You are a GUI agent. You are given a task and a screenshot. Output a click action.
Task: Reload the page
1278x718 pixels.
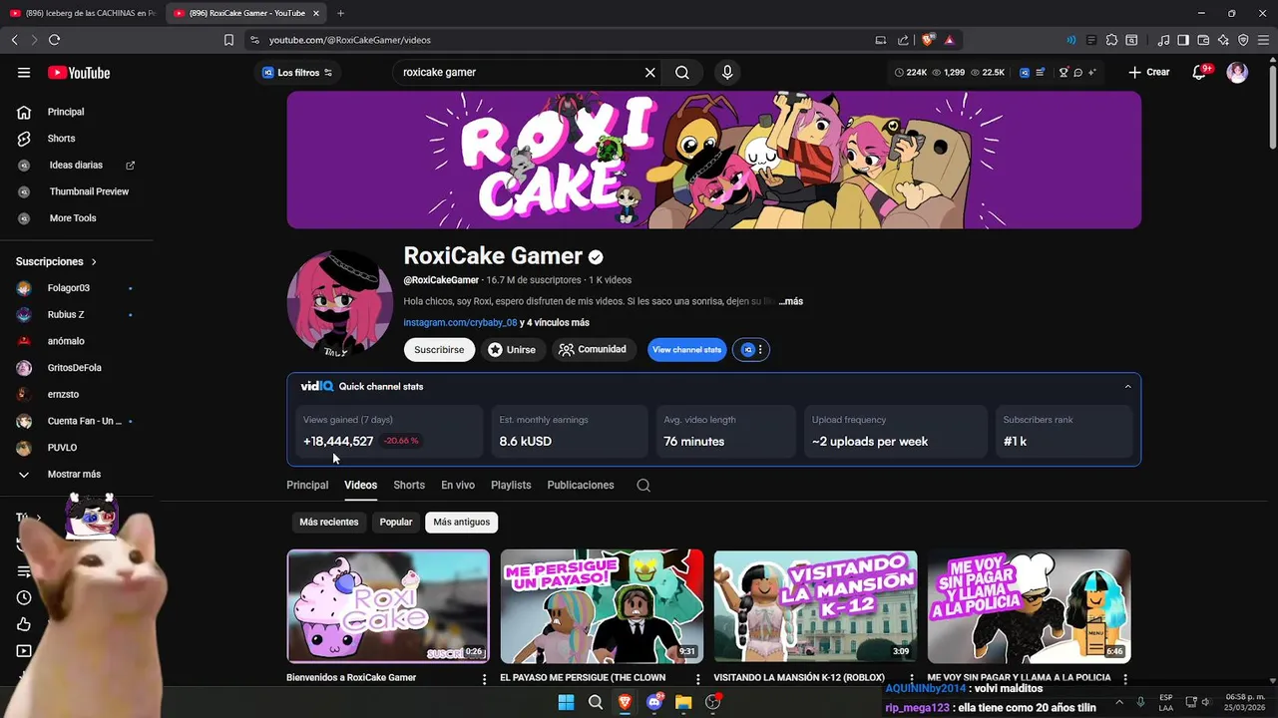[x=54, y=40]
